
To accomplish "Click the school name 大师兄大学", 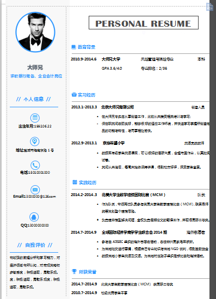I will (111, 59).
